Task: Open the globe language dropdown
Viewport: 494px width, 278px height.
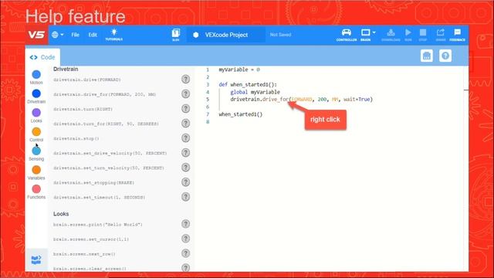Action: (x=57, y=35)
